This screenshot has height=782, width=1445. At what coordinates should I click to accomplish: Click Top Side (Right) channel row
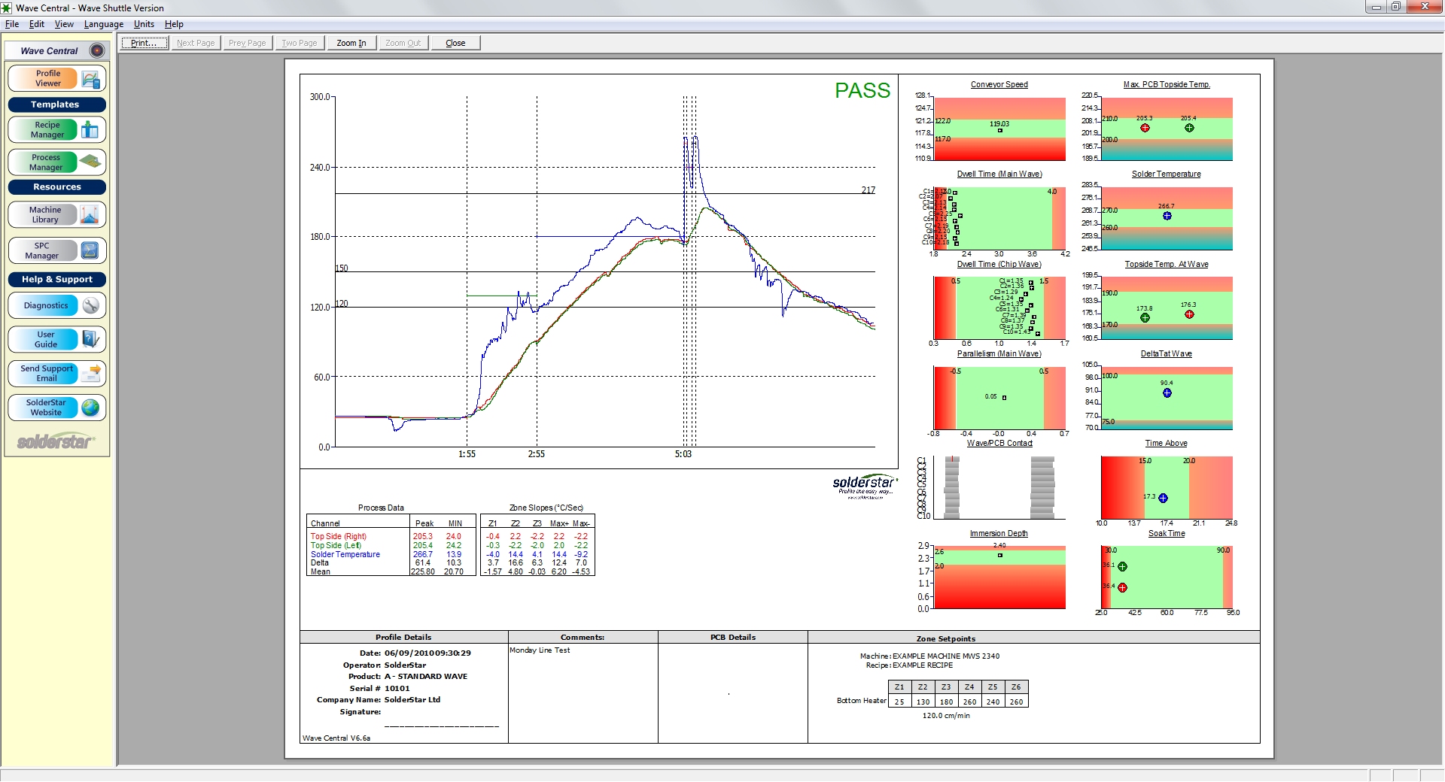pos(391,536)
